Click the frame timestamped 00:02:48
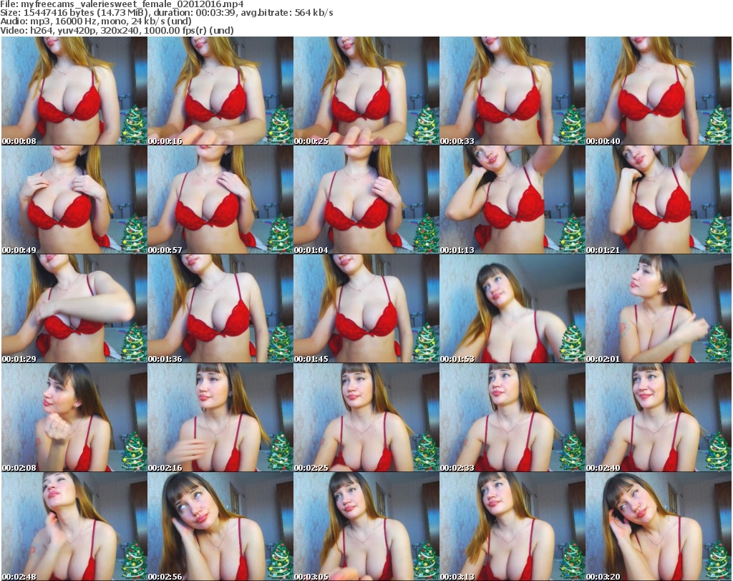 [x=74, y=527]
